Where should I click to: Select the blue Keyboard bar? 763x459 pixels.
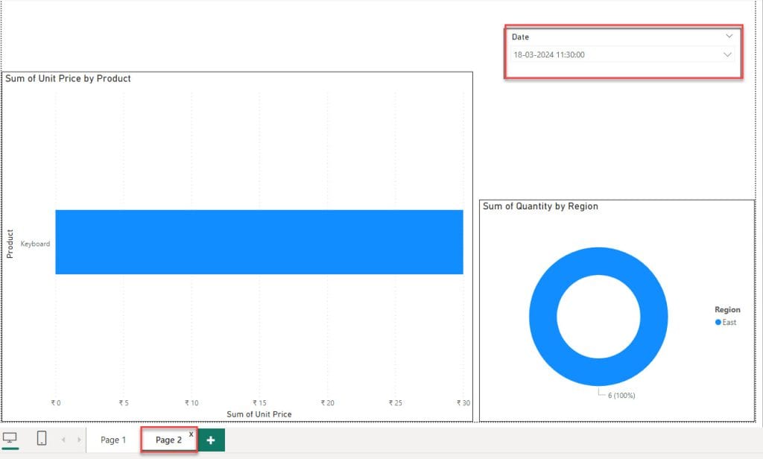(259, 242)
